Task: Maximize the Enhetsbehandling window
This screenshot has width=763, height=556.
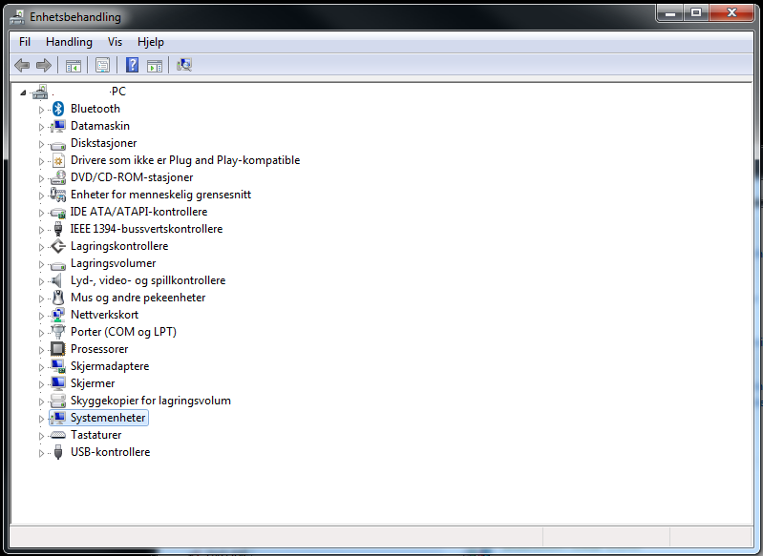Action: [x=696, y=13]
